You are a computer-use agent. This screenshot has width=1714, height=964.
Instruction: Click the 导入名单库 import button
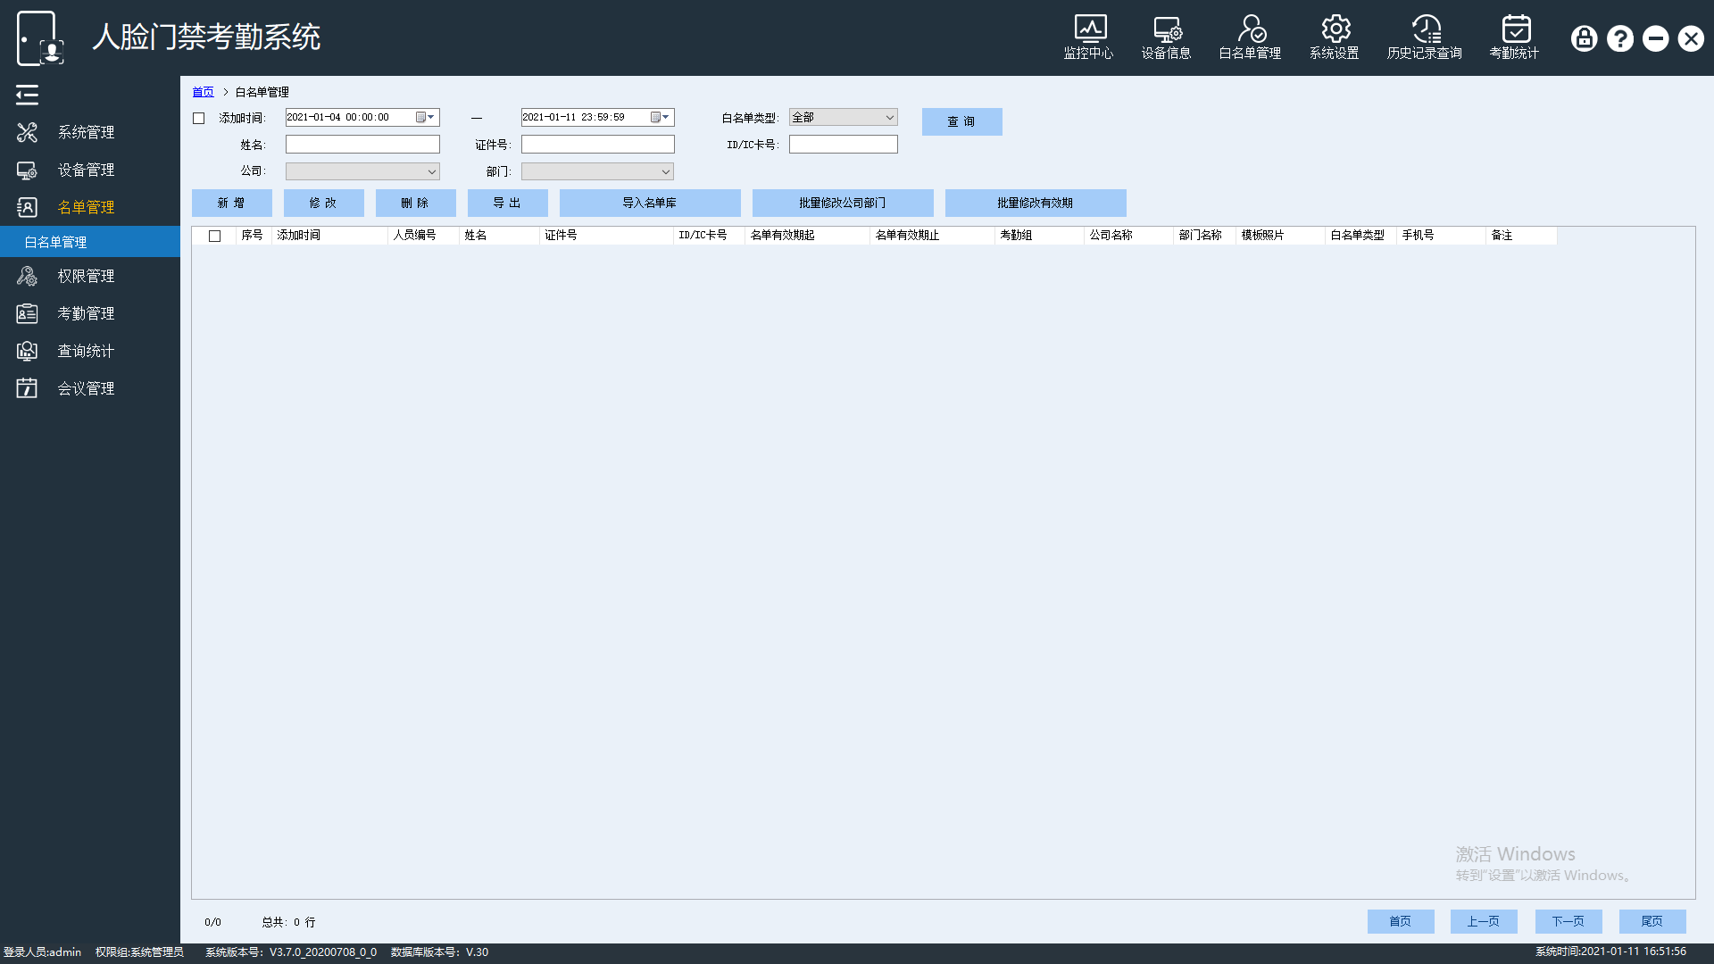pyautogui.click(x=650, y=203)
